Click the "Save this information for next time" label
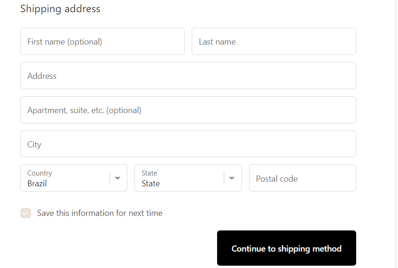 [100, 213]
